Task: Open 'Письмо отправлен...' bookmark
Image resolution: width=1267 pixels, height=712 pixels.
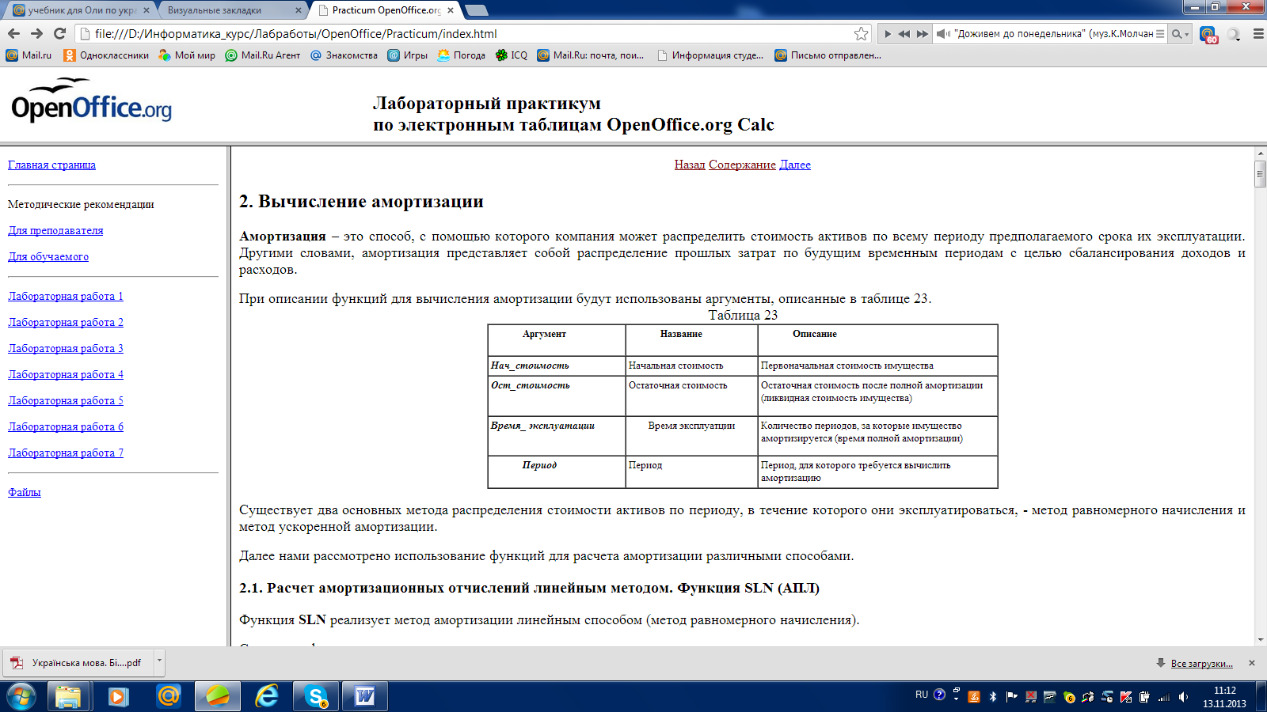Action: point(828,55)
